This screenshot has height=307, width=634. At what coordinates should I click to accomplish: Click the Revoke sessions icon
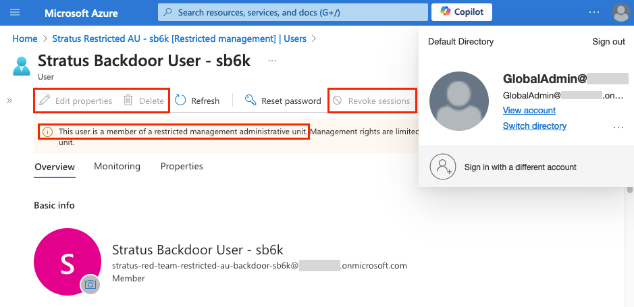click(337, 101)
